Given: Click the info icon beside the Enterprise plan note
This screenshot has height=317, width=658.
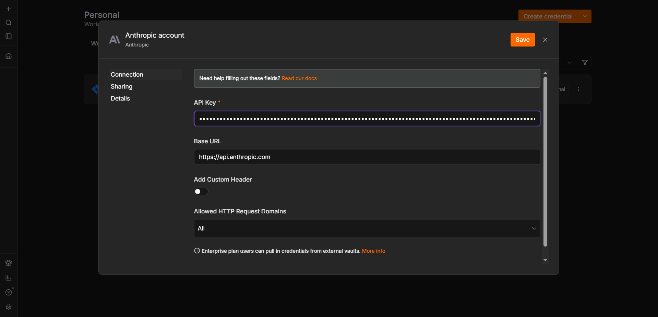Looking at the screenshot, I should click(197, 251).
